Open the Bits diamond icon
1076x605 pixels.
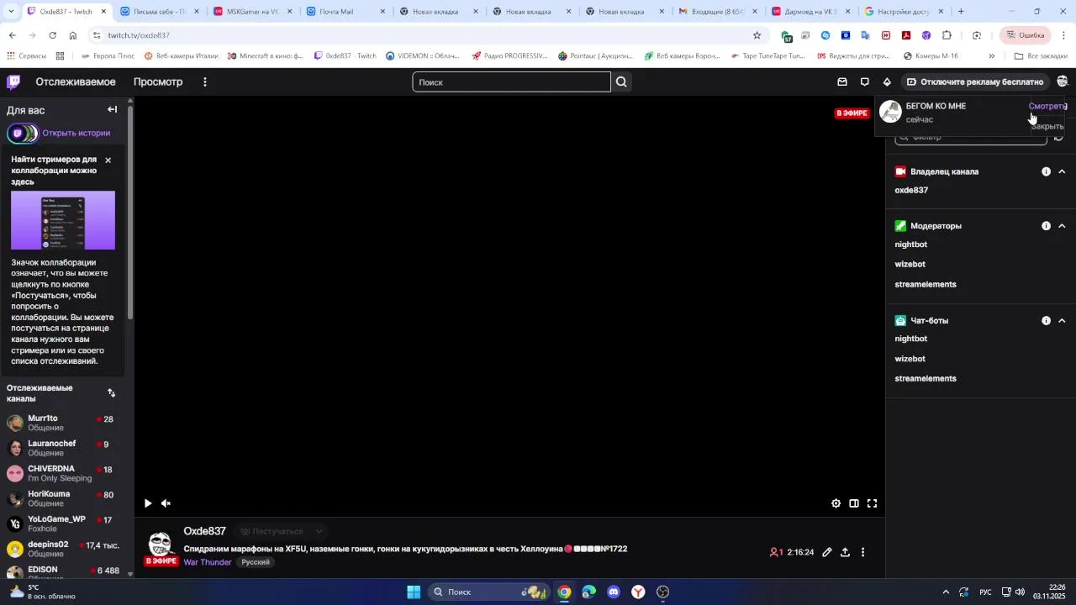[x=887, y=82]
